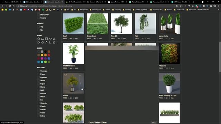Check the Organics material filter
The height and width of the screenshot is (124, 221).
38,103
